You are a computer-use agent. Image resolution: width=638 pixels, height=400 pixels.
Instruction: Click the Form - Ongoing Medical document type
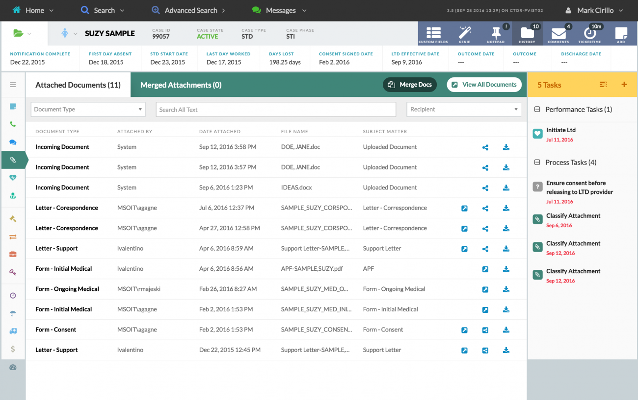tap(67, 289)
